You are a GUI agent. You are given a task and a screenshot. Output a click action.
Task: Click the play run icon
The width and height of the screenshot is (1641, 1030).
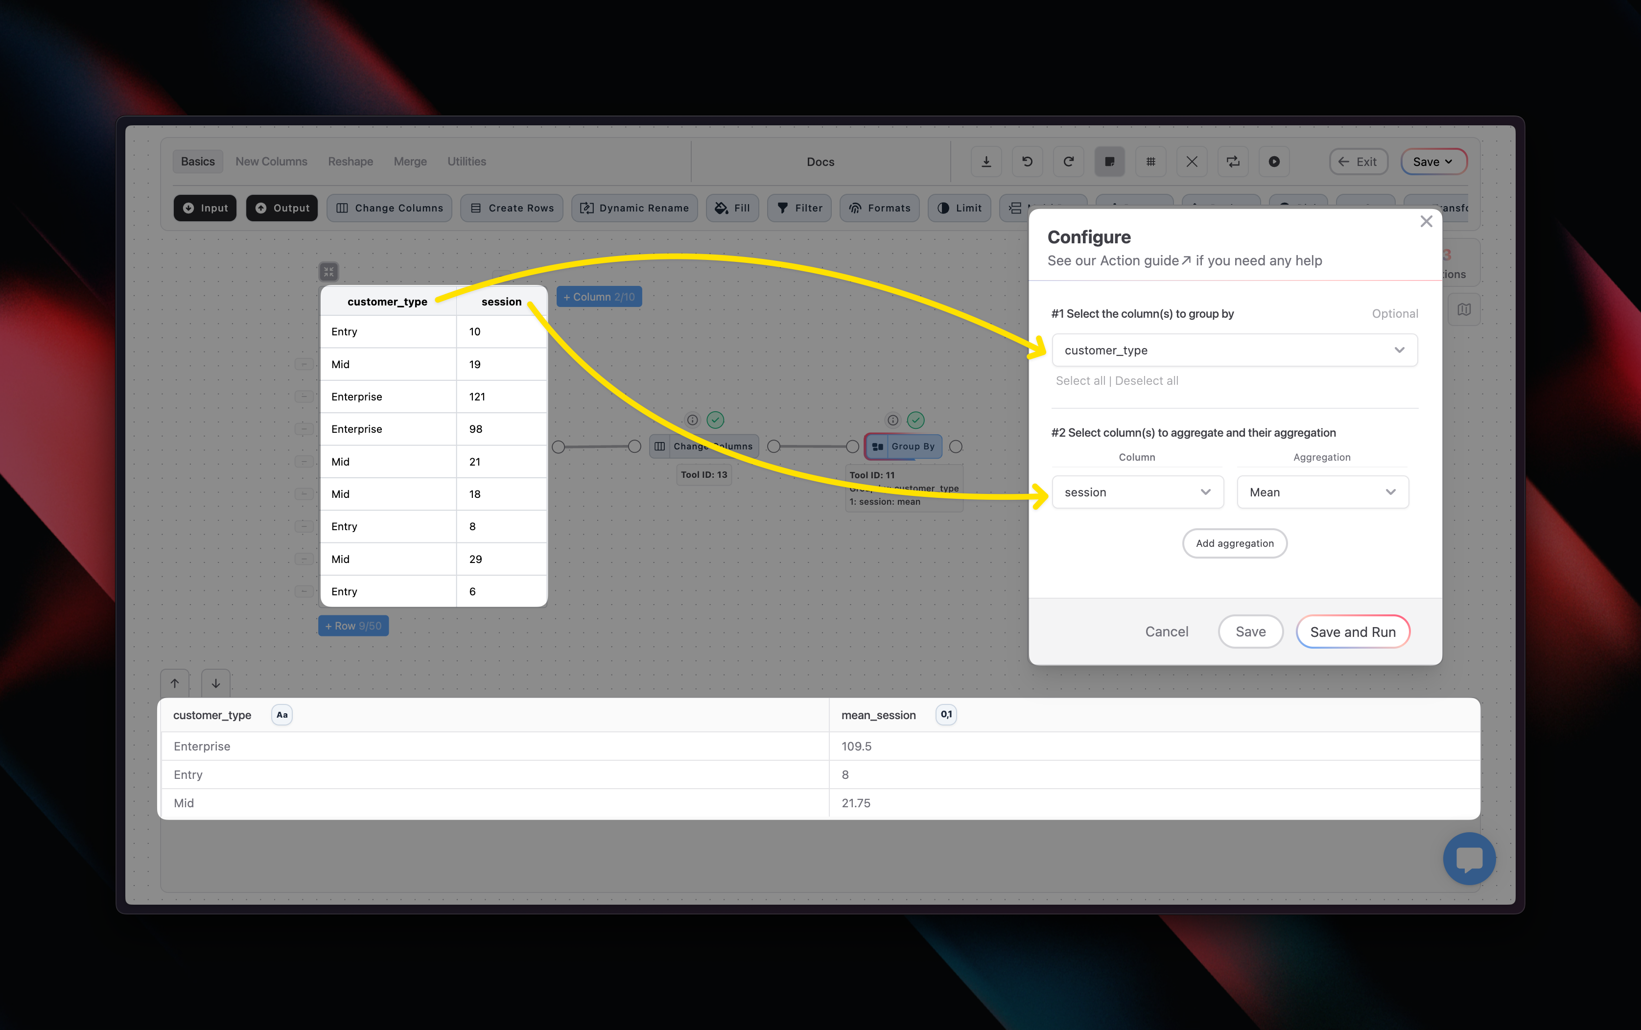tap(1274, 162)
